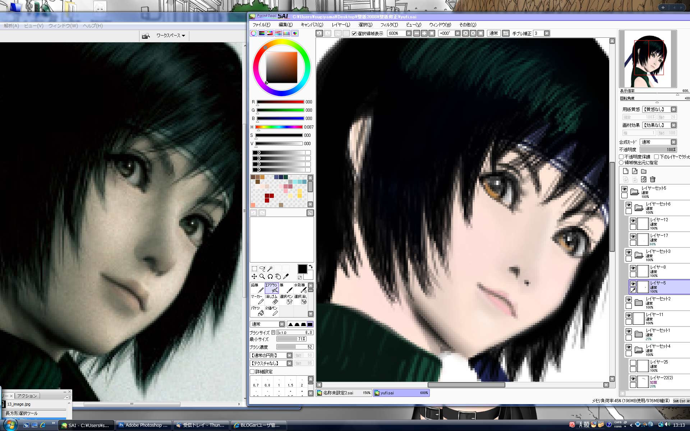Image resolution: width=690 pixels, height=431 pixels.
Task: Click the undo button in SAI toolbar
Action: click(319, 33)
